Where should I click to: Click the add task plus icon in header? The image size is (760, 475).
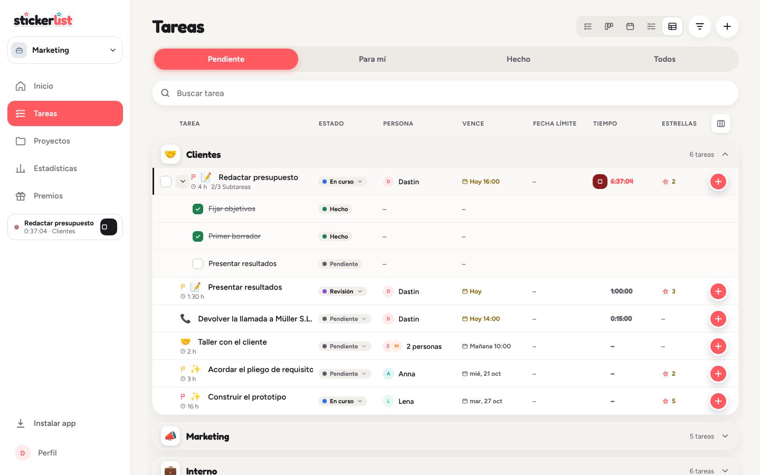click(x=727, y=26)
